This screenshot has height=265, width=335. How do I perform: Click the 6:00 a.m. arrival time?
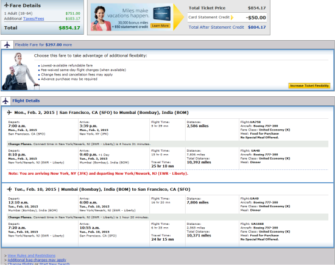tap(88, 202)
